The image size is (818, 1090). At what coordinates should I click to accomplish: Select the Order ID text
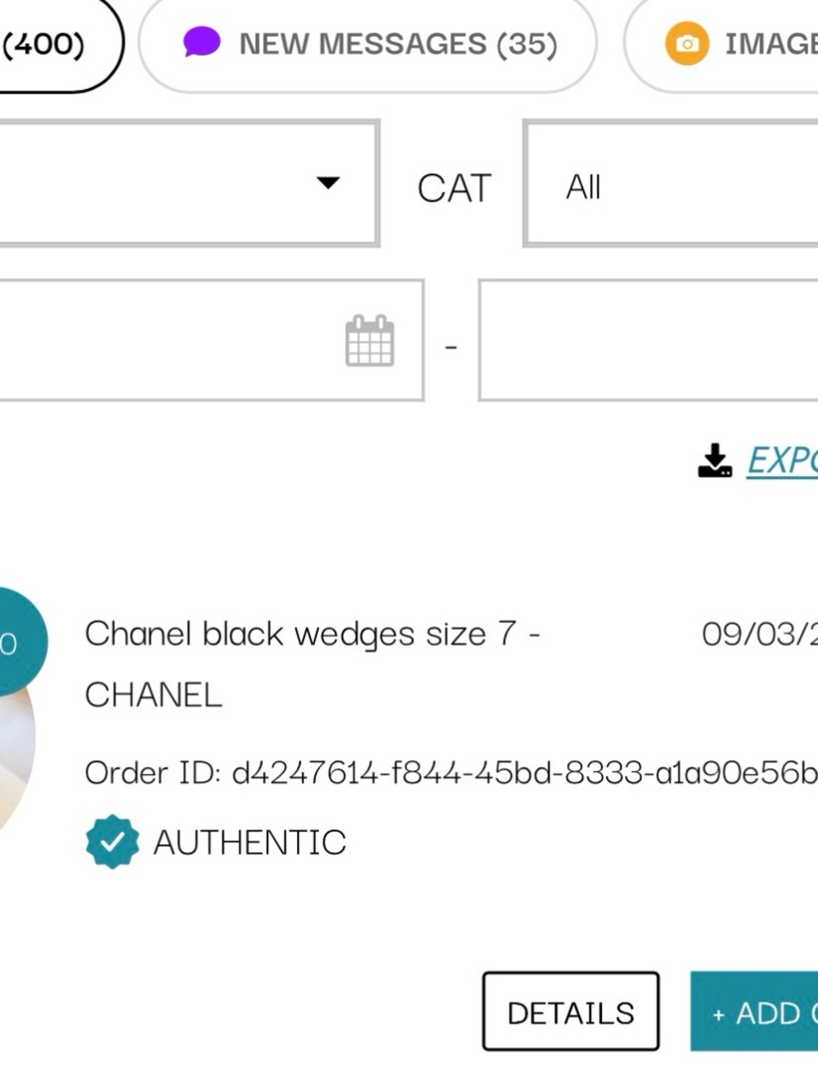(452, 773)
